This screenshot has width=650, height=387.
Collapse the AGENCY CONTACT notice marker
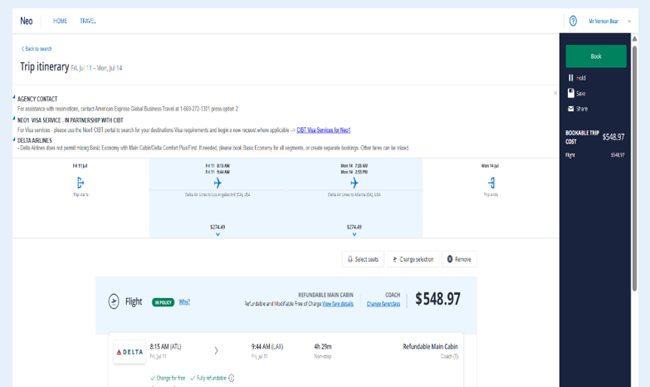[x=14, y=97]
